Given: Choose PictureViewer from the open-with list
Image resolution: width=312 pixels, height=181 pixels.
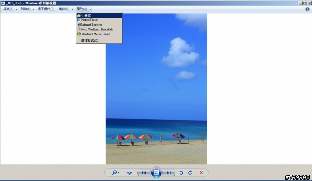Looking at the screenshot, I should coord(99,20).
